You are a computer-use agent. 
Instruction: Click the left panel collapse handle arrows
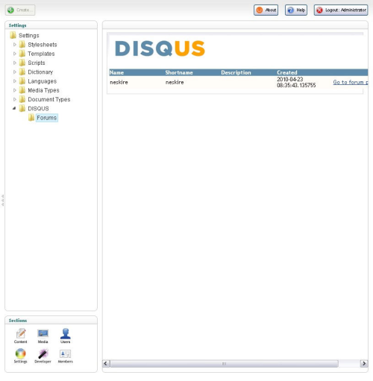2,201
